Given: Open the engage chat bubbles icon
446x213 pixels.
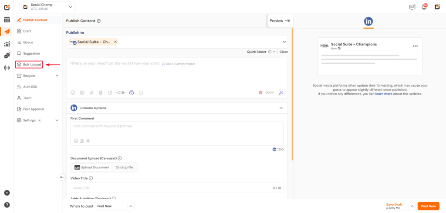Looking at the screenshot, I should tap(7, 56).
